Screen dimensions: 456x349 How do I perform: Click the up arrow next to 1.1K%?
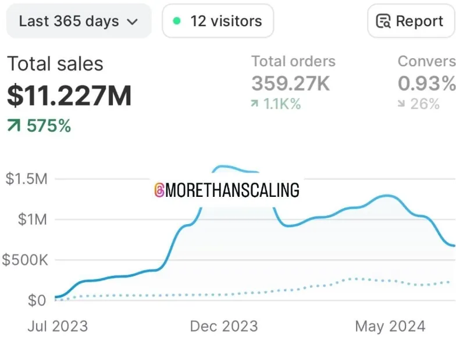(255, 103)
